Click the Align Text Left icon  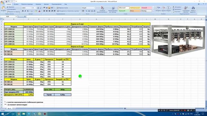44,11
